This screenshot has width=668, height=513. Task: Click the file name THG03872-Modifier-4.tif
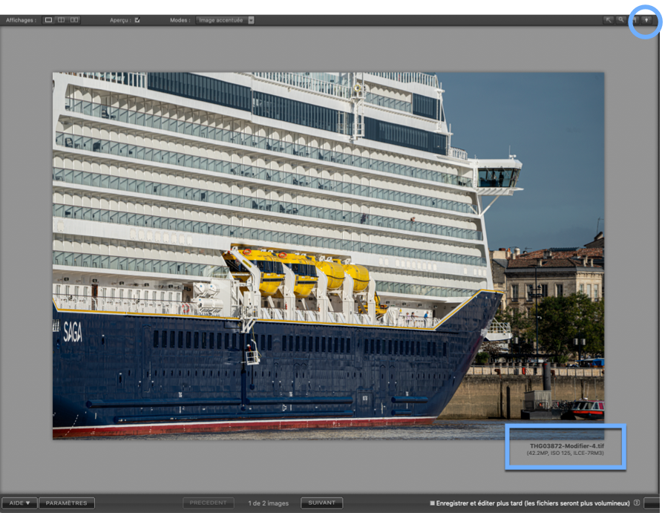pyautogui.click(x=566, y=446)
